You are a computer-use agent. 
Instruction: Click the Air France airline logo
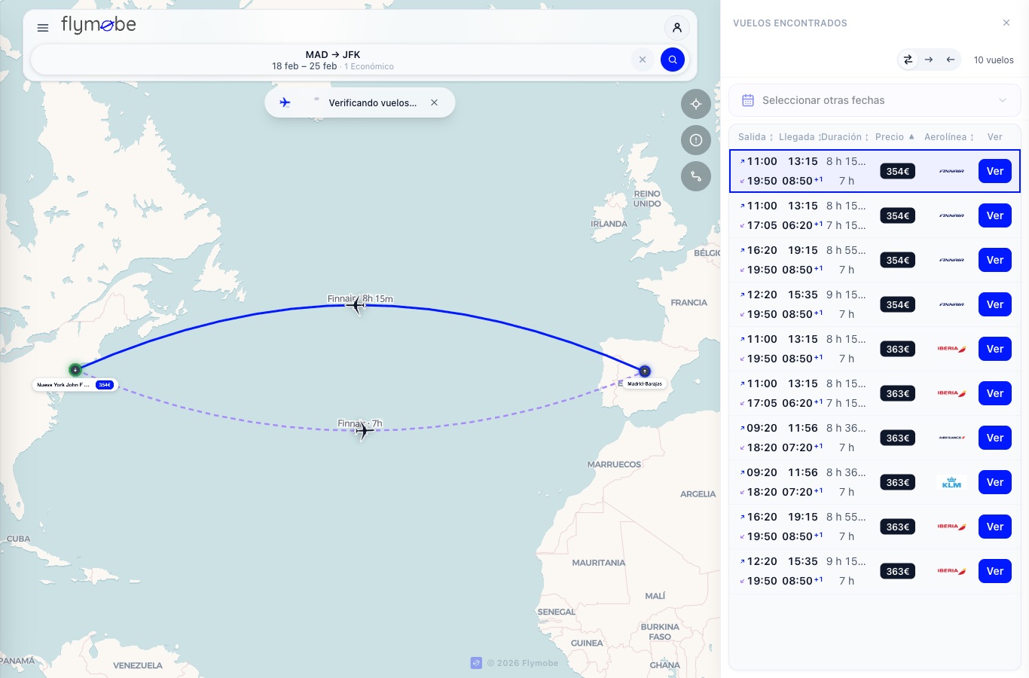pos(952,438)
